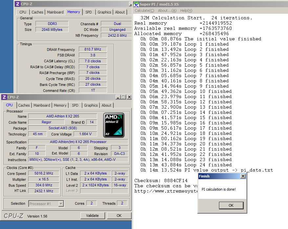Image resolution: width=288 pixels, height=229 pixels.
Task: Click OK at the bottom of CPU-Z
Action: point(119,216)
